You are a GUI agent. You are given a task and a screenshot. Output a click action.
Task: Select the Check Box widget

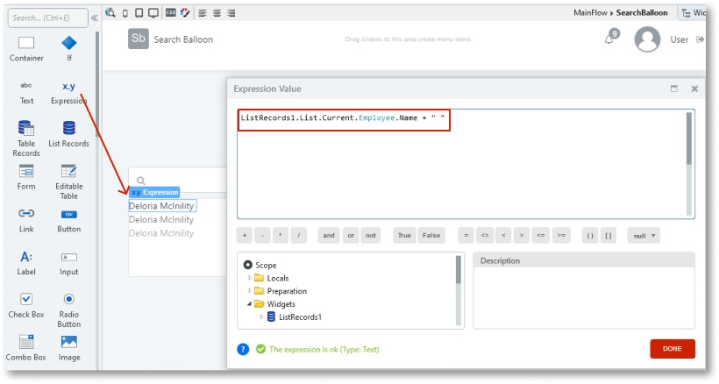click(26, 300)
